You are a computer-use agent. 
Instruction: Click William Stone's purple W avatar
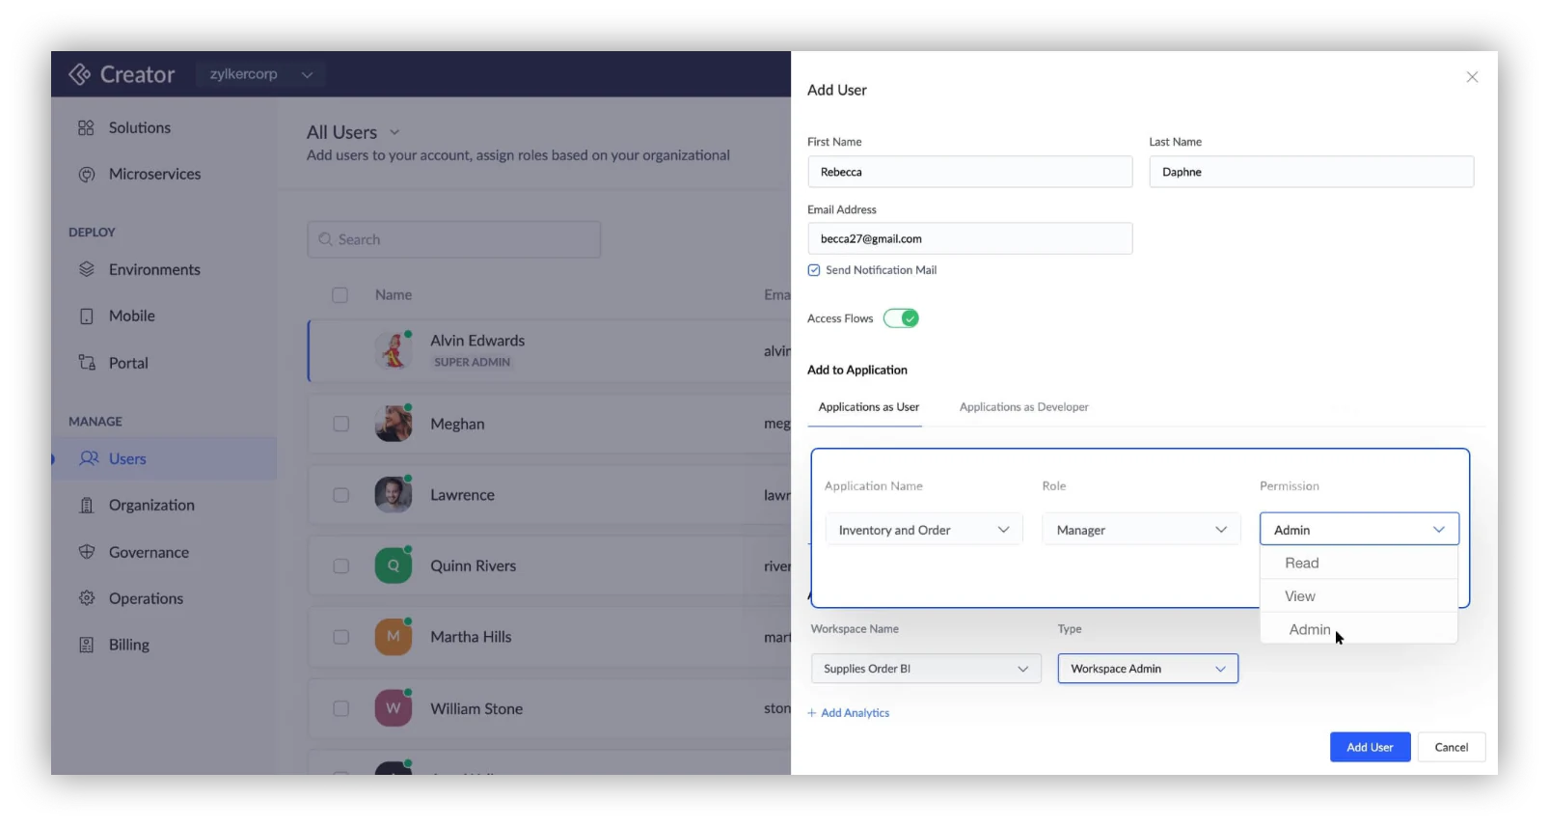394,708
